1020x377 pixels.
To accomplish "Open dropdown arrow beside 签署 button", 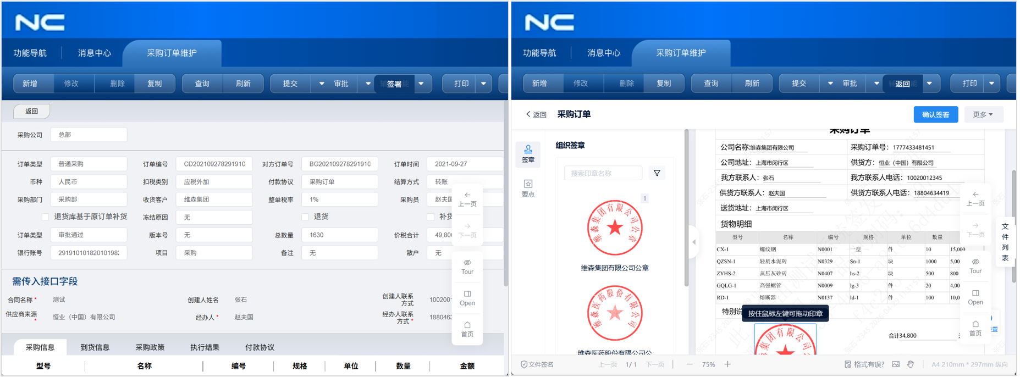I will (421, 84).
